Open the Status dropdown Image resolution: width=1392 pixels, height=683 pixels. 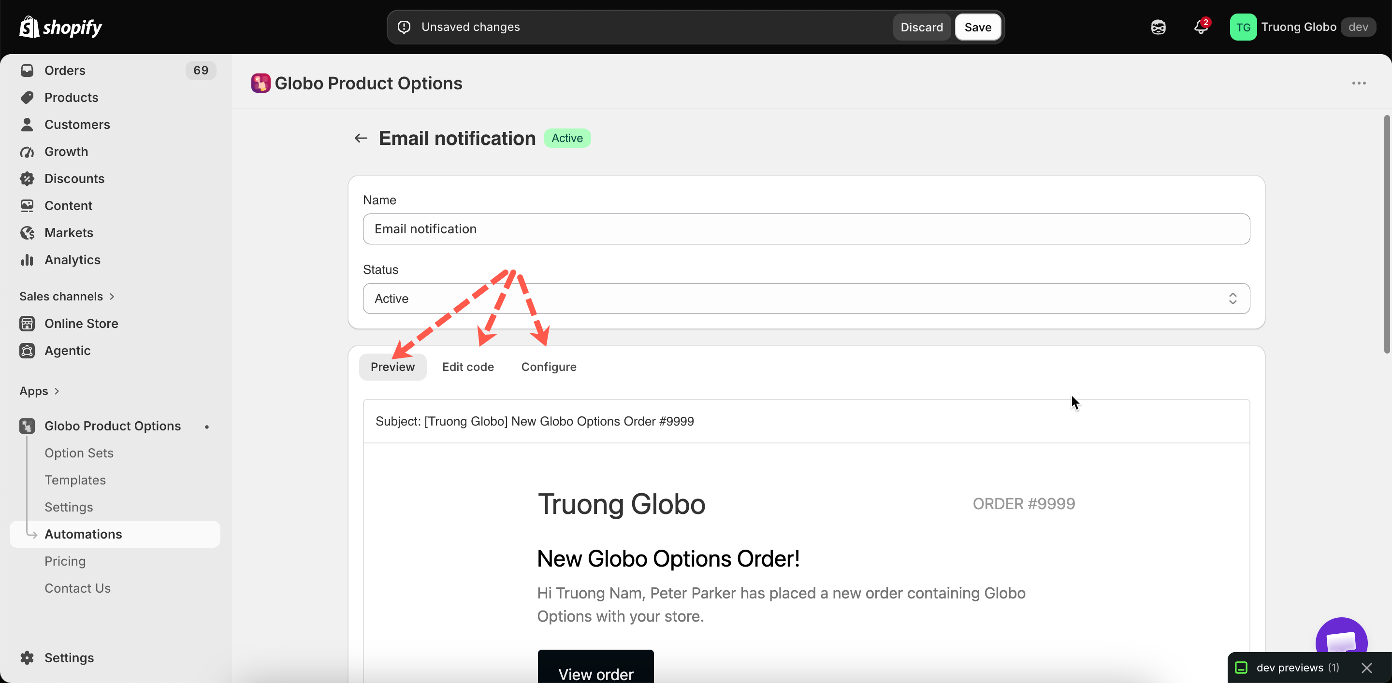click(806, 299)
